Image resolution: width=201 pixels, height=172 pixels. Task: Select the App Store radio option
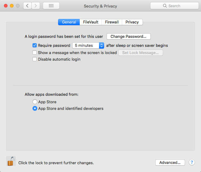point(35,102)
